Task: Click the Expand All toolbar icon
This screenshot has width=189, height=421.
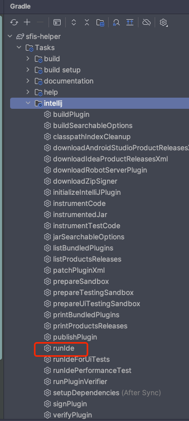Action: 74,22
